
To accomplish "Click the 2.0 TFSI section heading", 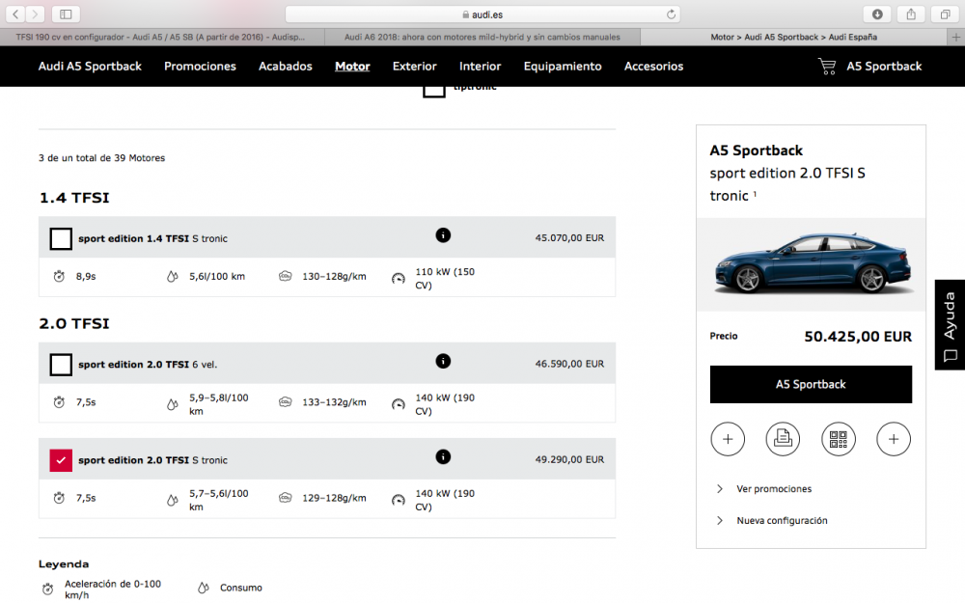I will point(74,323).
